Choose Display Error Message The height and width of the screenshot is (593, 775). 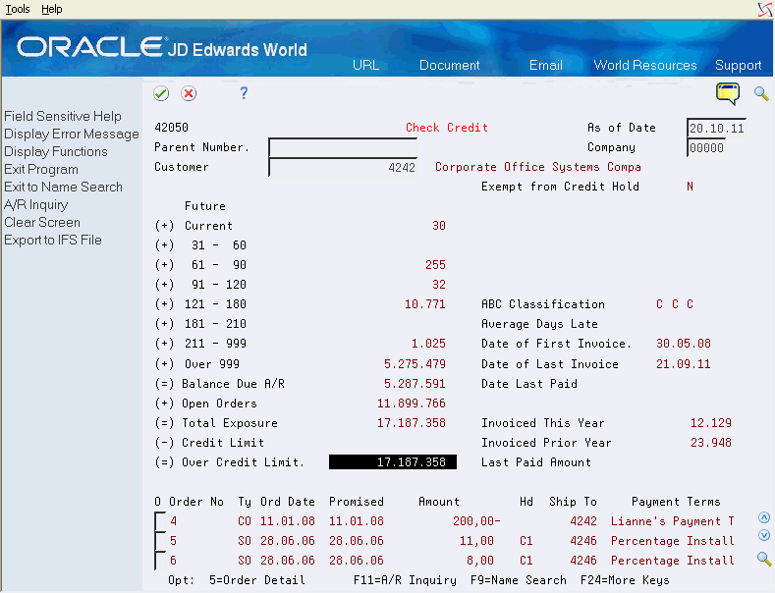pyautogui.click(x=72, y=134)
